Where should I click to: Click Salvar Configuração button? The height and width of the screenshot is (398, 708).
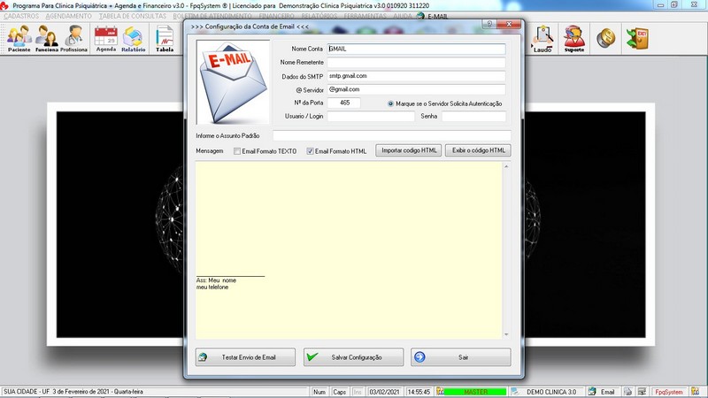click(x=353, y=357)
